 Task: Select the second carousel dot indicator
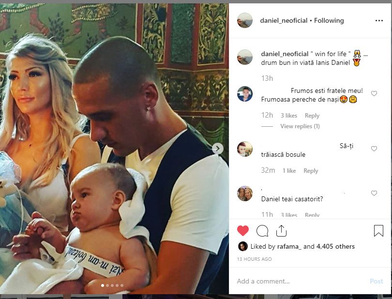(x=107, y=285)
